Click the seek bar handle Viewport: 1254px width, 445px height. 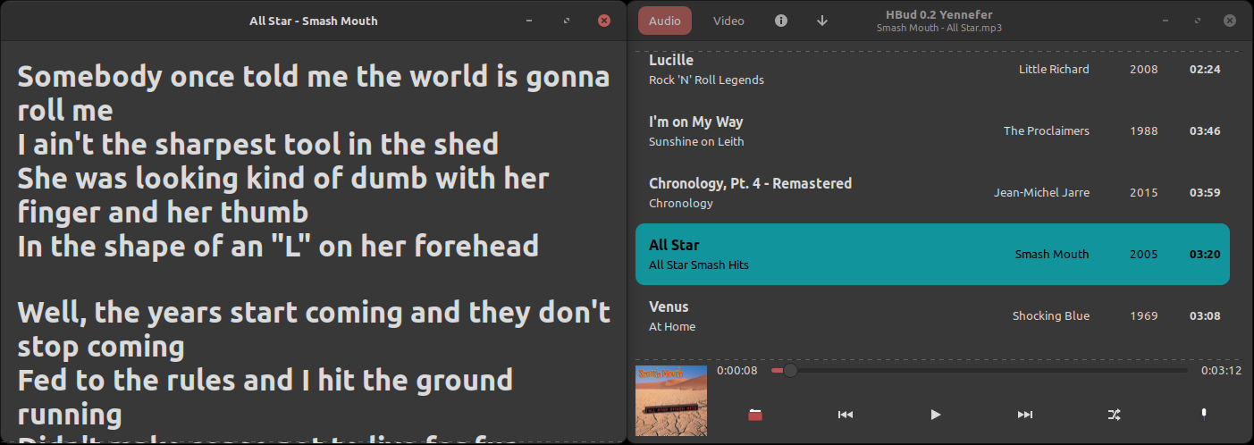[790, 370]
